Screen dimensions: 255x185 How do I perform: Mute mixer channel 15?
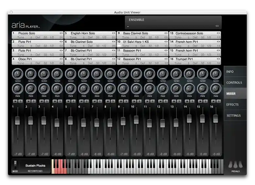(200, 101)
